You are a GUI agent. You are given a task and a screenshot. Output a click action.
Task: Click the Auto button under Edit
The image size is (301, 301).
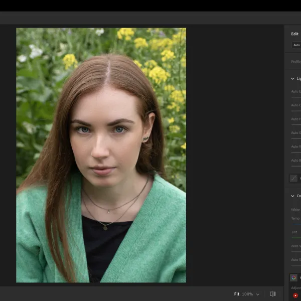coord(296,45)
